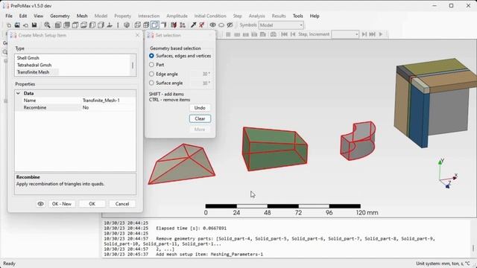This screenshot has width=477, height=268.
Task: Select Surfaces, edges and vertices radio button
Action: pos(151,56)
